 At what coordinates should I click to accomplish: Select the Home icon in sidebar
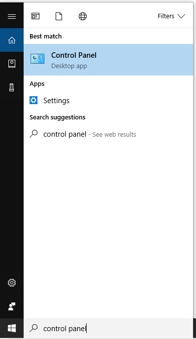pyautogui.click(x=12, y=40)
